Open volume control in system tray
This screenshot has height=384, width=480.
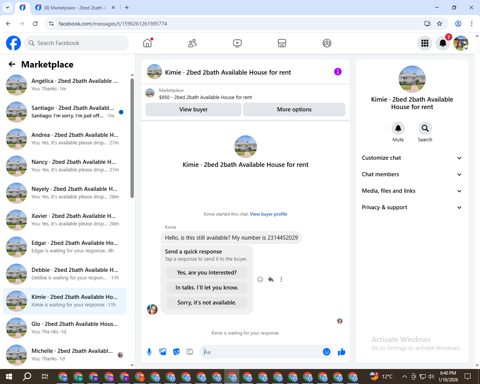[x=431, y=376]
